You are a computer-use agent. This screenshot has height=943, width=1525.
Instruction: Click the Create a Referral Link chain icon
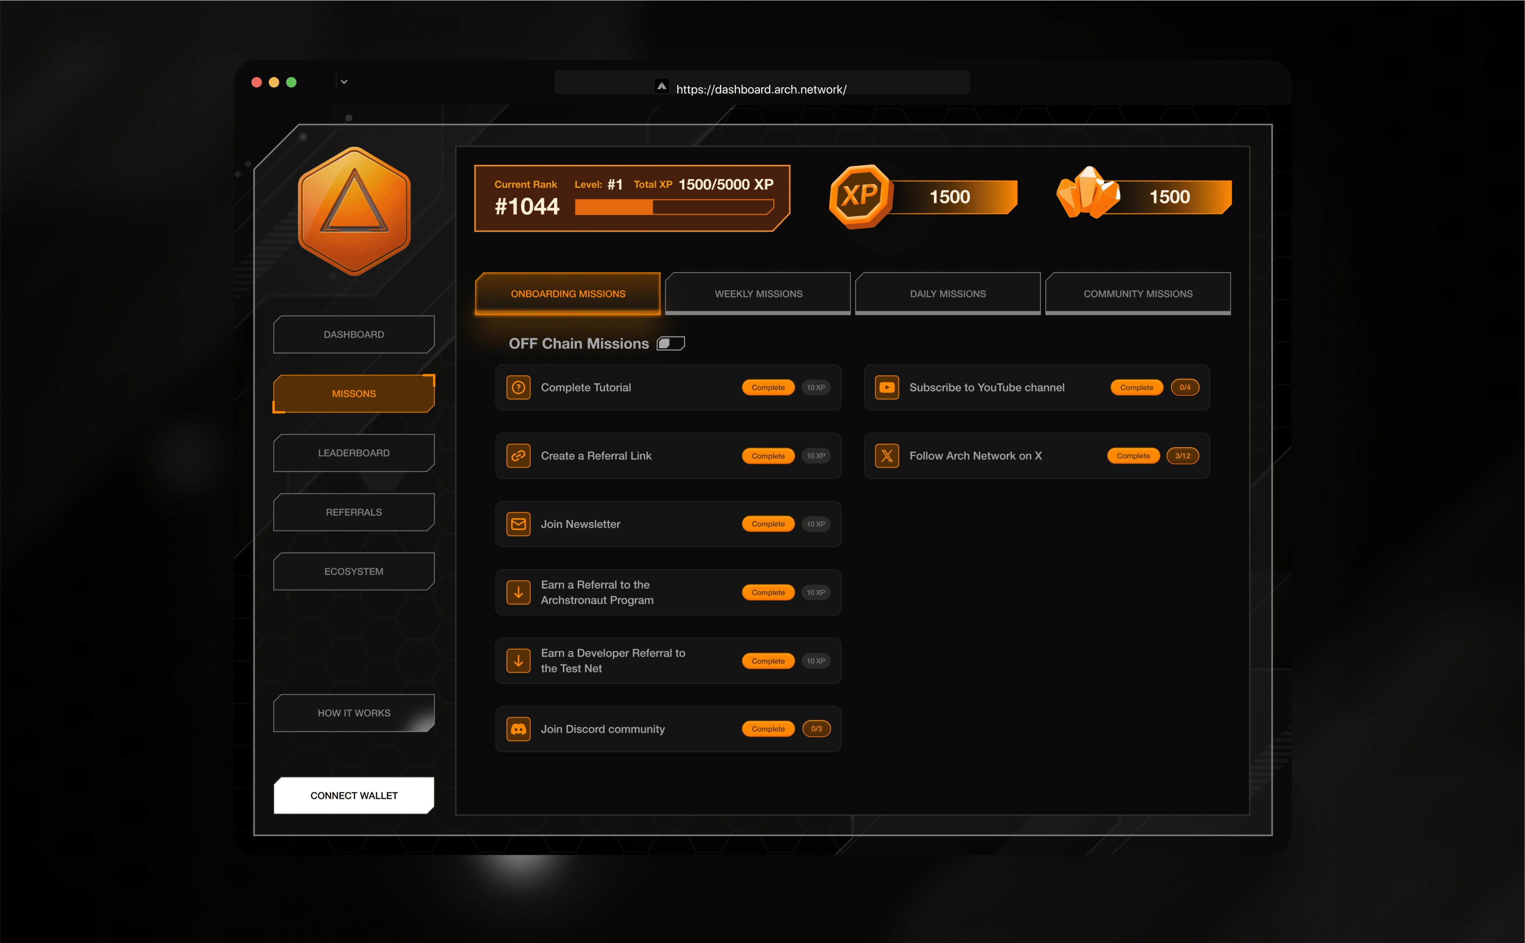(x=518, y=456)
